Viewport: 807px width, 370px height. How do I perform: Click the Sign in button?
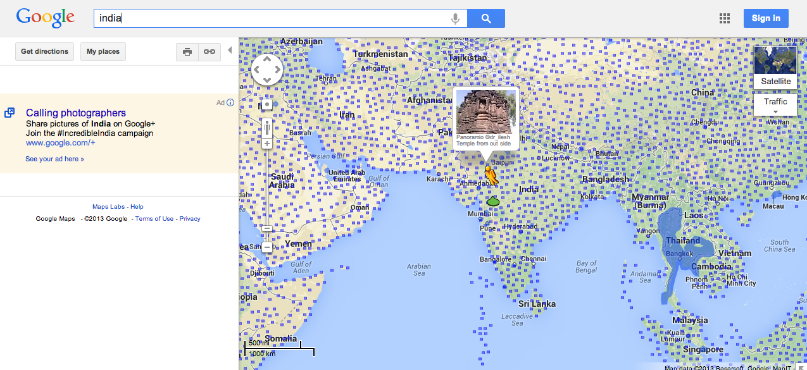pyautogui.click(x=766, y=18)
